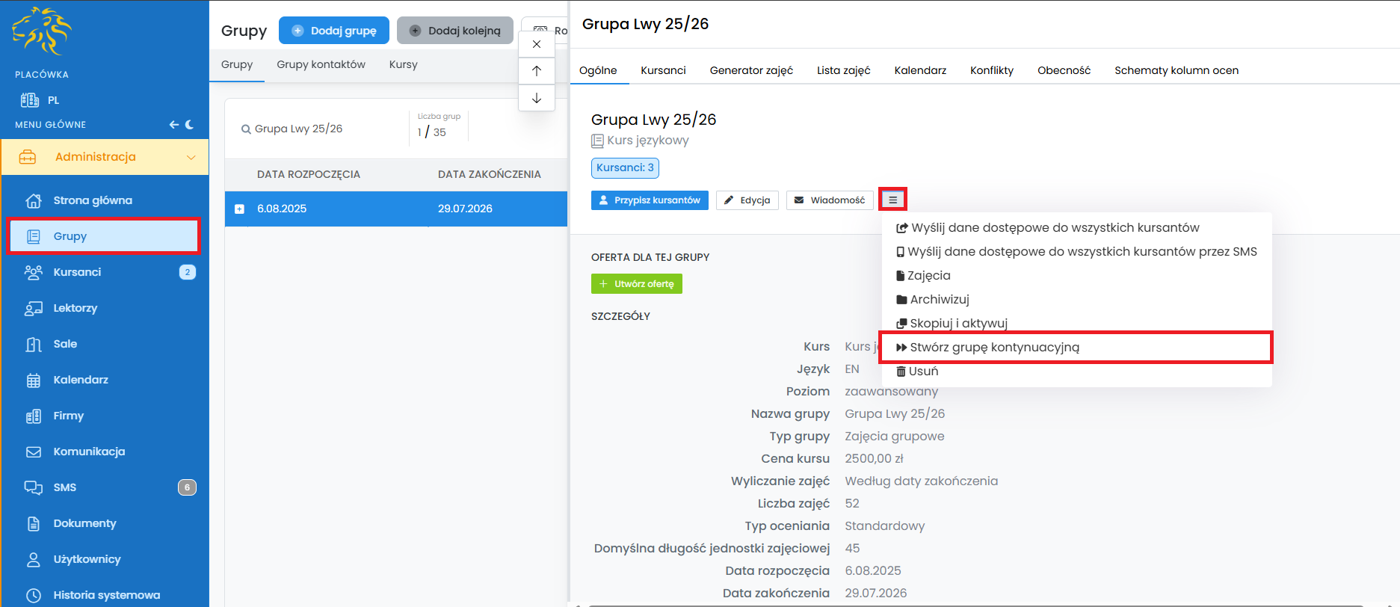This screenshot has width=1400, height=607.
Task: Expand the selected group row
Action: point(239,209)
